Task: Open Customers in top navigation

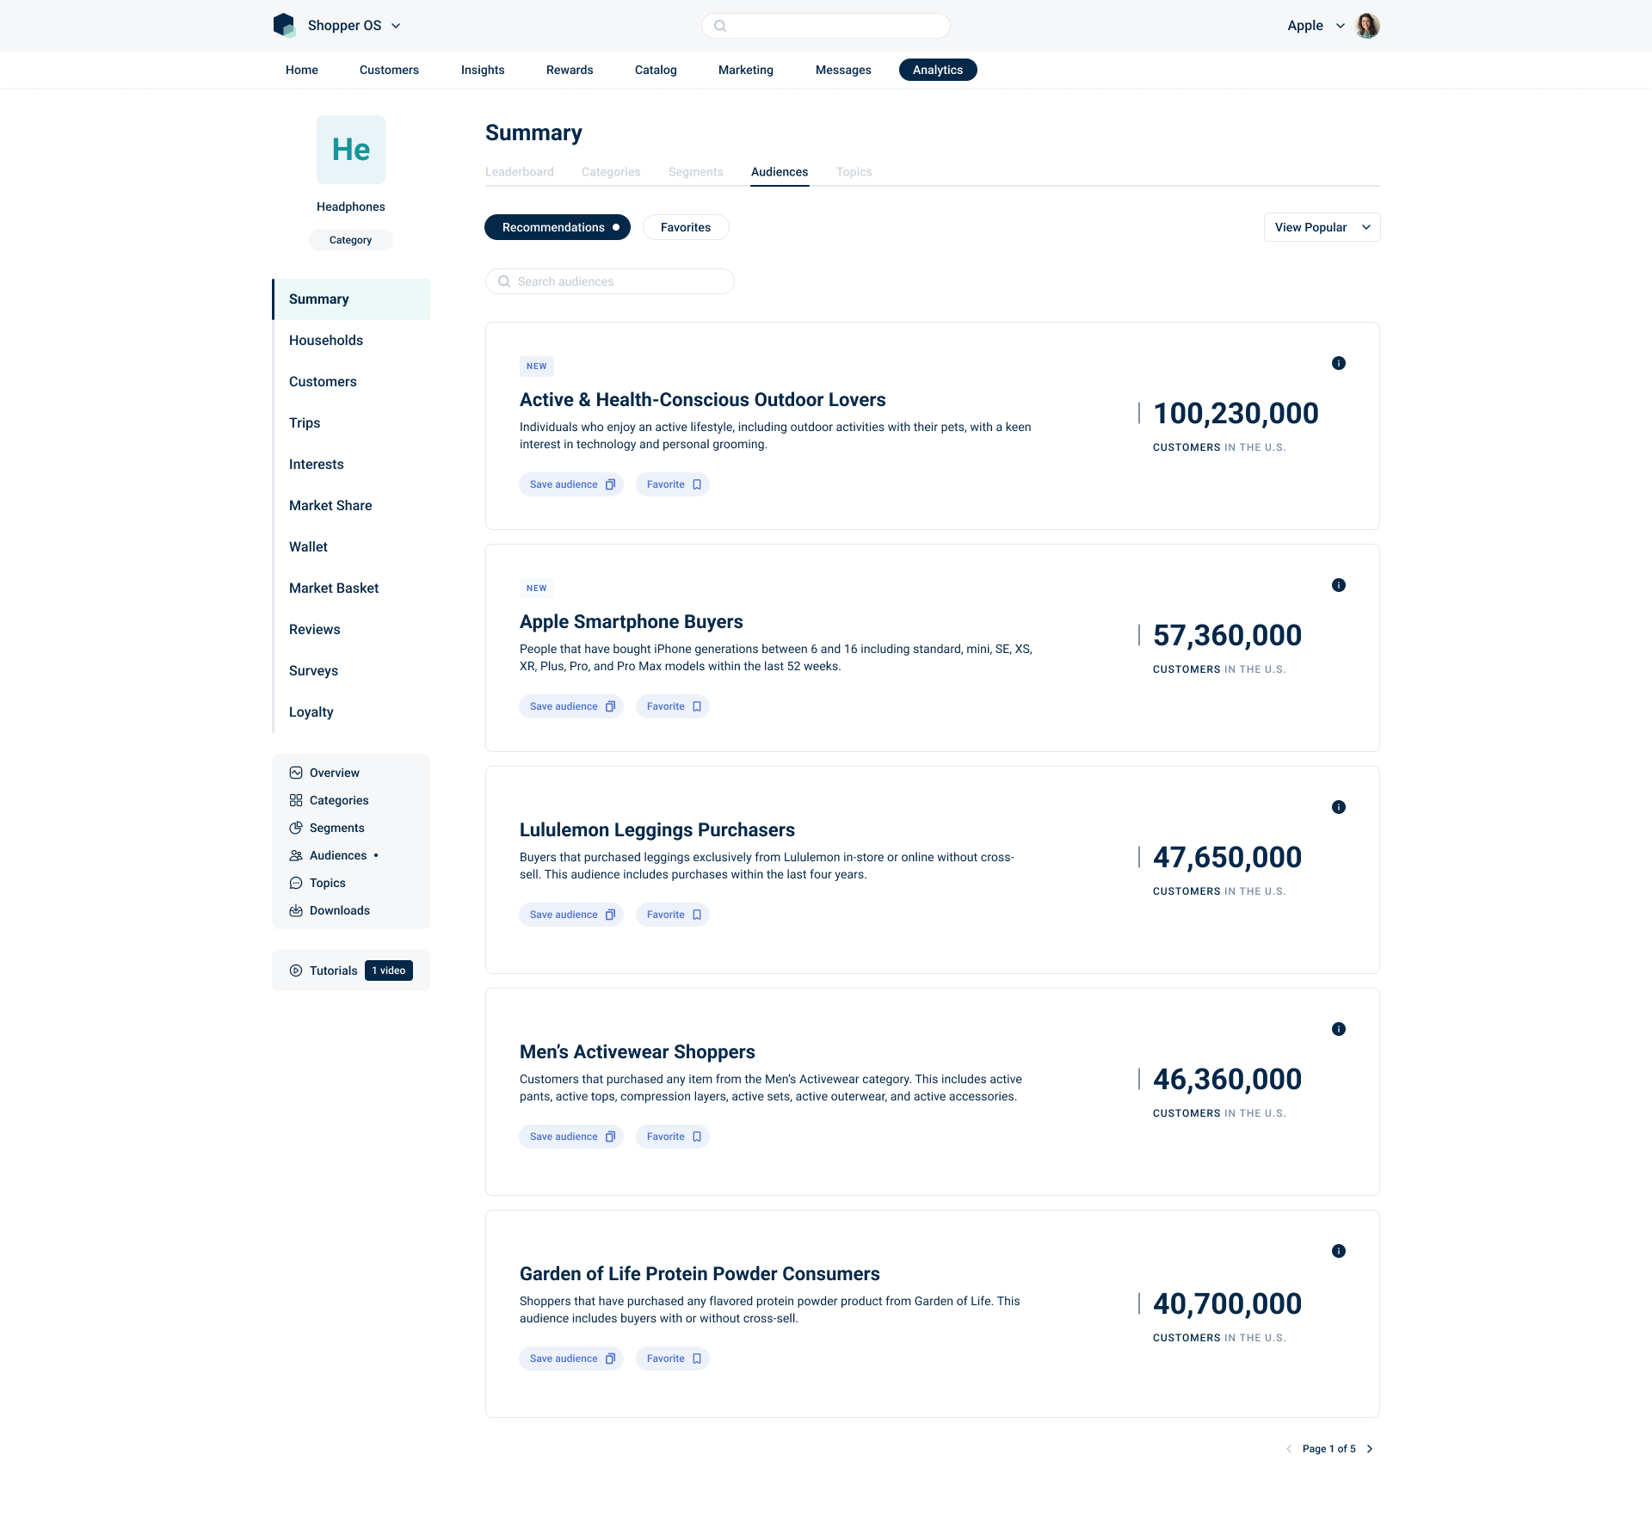Action: coord(389,70)
